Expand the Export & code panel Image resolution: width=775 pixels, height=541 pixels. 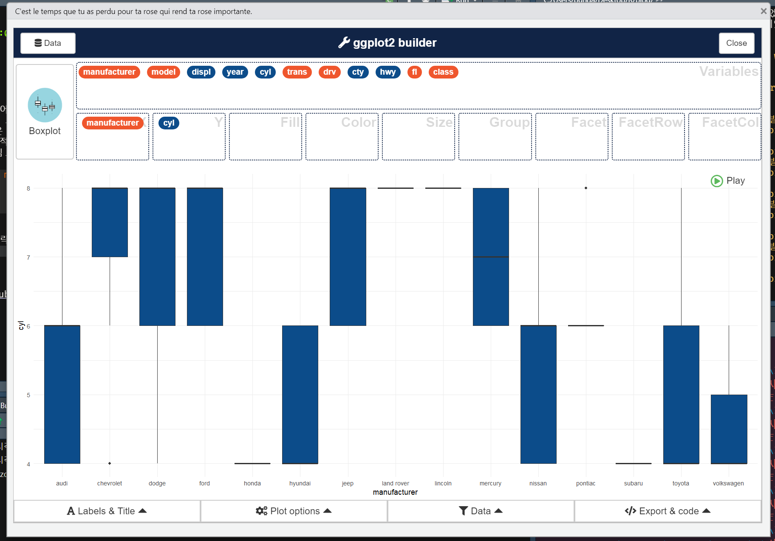tap(668, 511)
